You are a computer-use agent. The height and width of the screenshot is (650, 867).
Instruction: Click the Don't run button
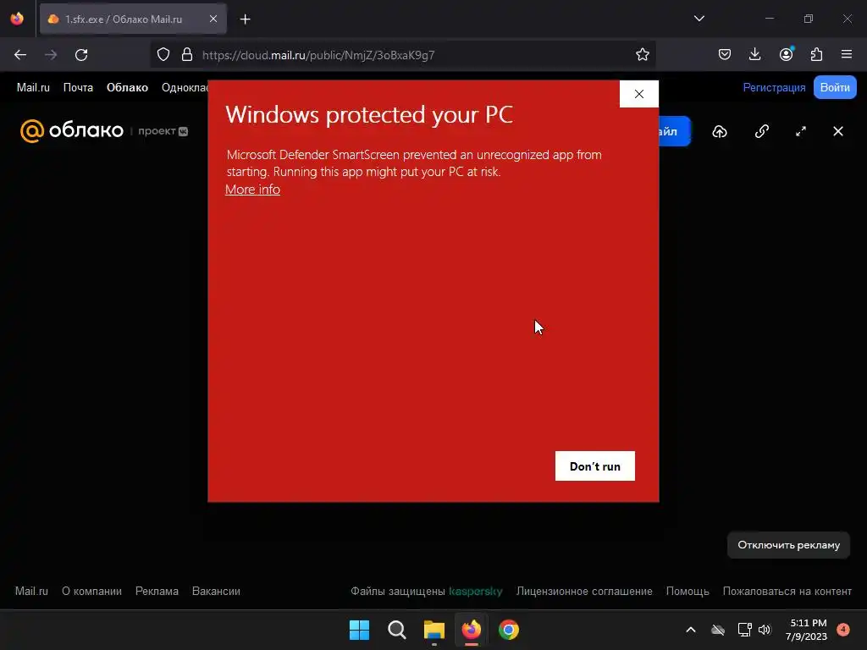pyautogui.click(x=595, y=466)
